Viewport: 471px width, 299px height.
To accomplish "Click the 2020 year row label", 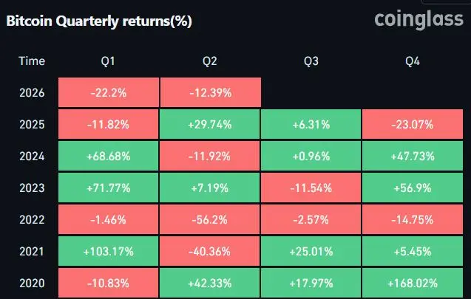I will [32, 283].
